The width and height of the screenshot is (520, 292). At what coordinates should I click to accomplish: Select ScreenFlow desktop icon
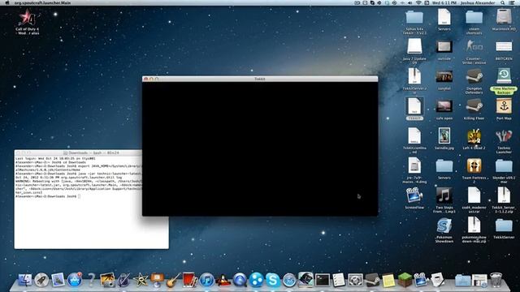point(414,198)
